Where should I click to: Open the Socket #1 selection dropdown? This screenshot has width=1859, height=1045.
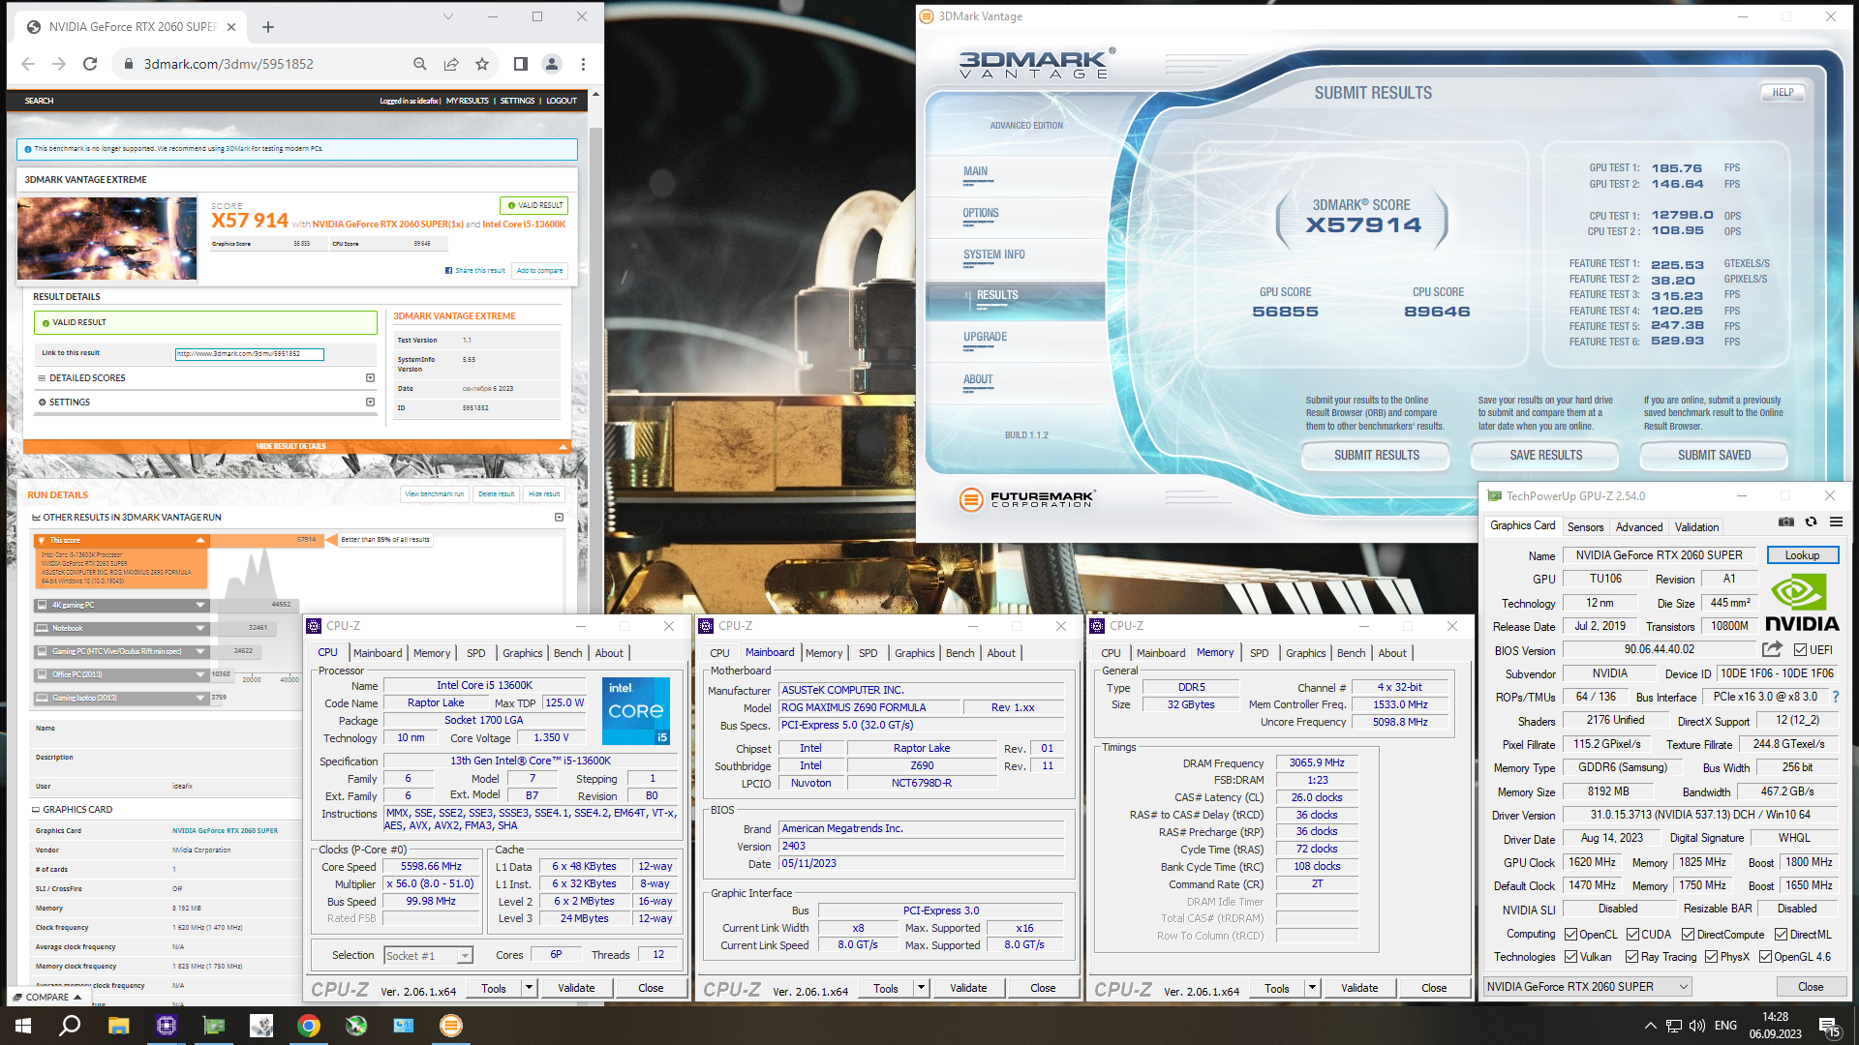coord(428,956)
